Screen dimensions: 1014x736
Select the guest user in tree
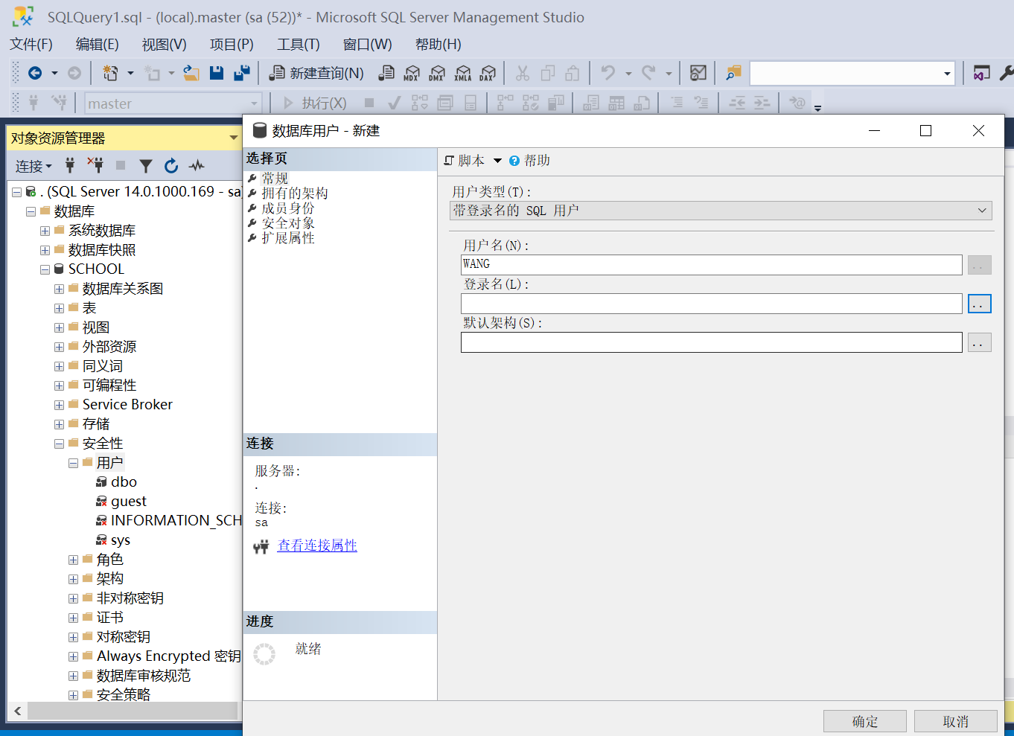click(x=128, y=502)
